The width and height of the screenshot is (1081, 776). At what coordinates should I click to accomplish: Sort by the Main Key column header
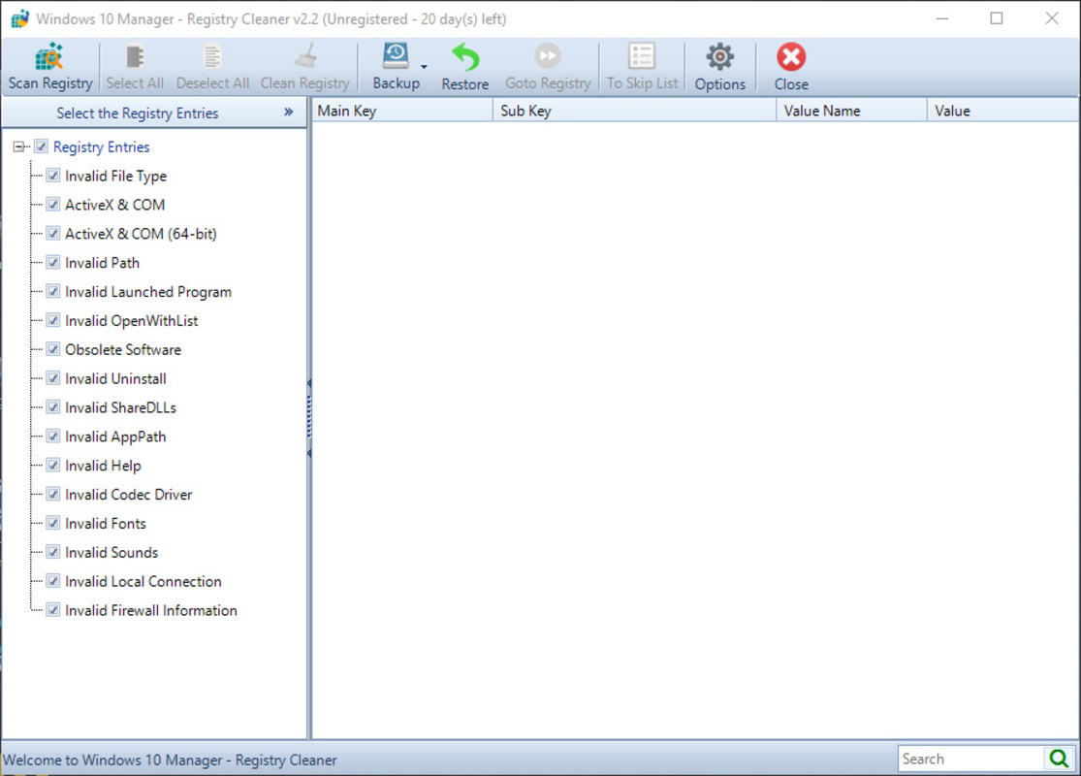click(x=402, y=111)
